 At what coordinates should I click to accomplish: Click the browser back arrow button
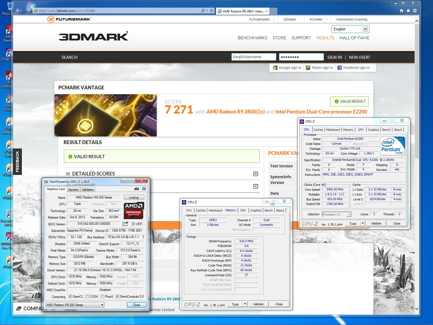(x=18, y=11)
